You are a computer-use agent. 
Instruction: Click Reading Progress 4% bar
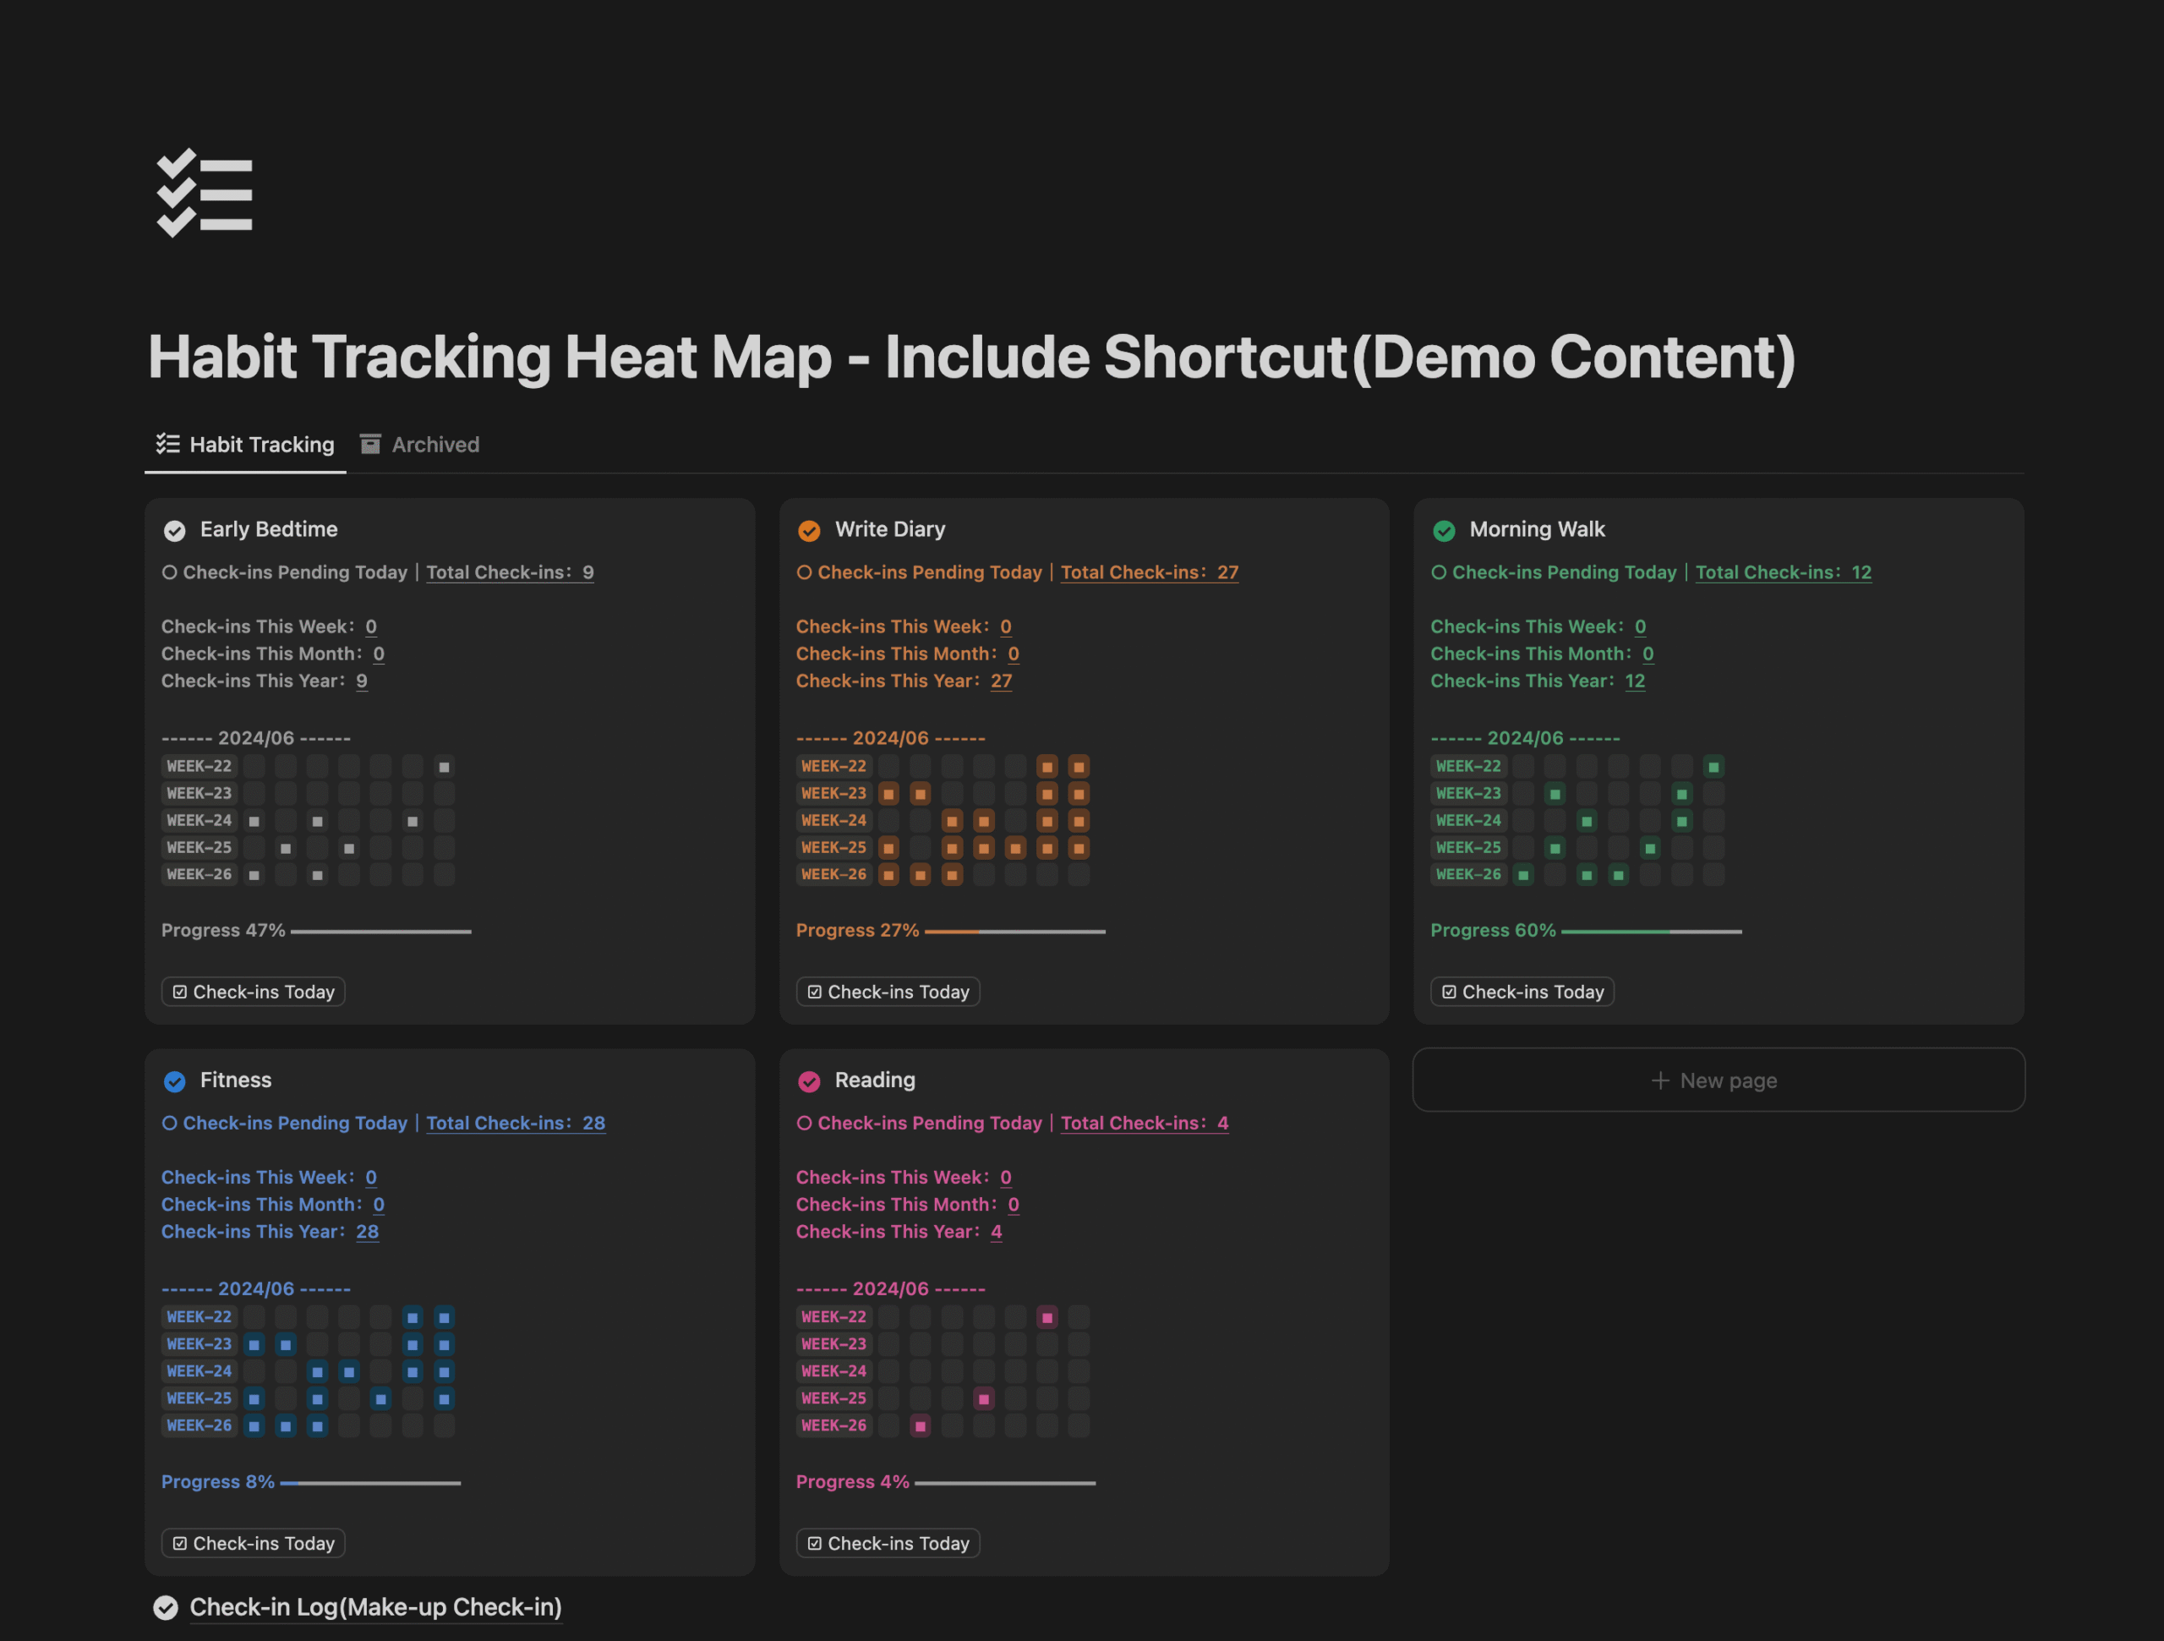1005,1484
